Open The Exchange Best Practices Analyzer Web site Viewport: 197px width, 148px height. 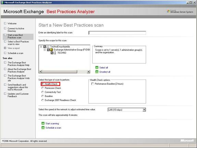pos(19,78)
